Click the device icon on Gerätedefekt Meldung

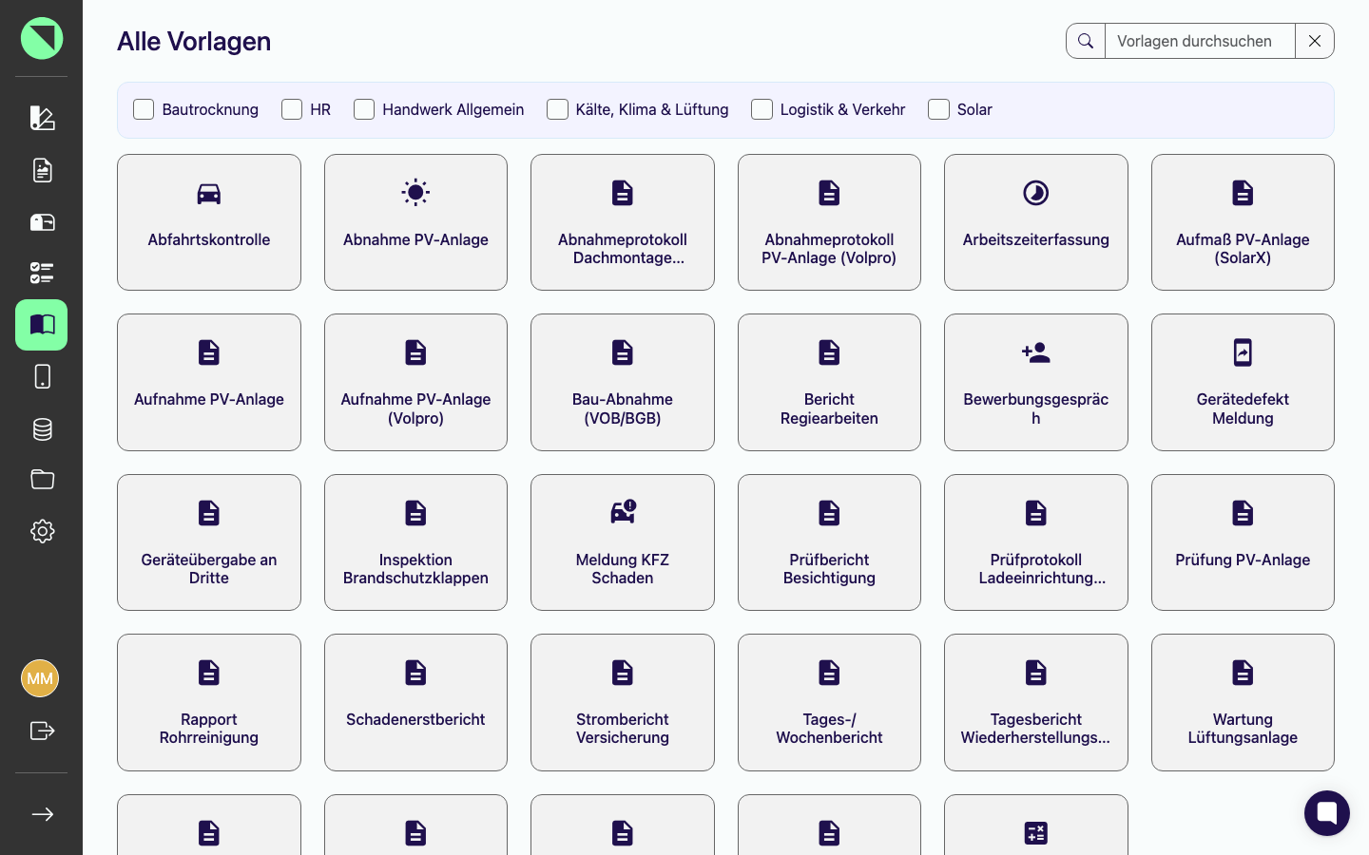[1243, 352]
